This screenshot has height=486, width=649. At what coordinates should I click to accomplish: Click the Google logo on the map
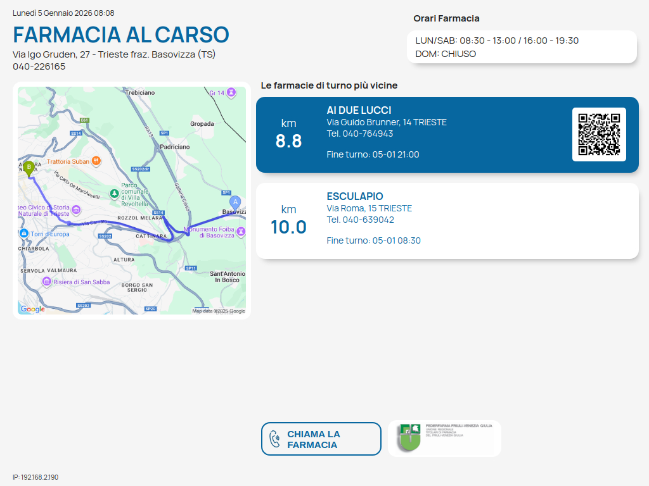point(32,309)
